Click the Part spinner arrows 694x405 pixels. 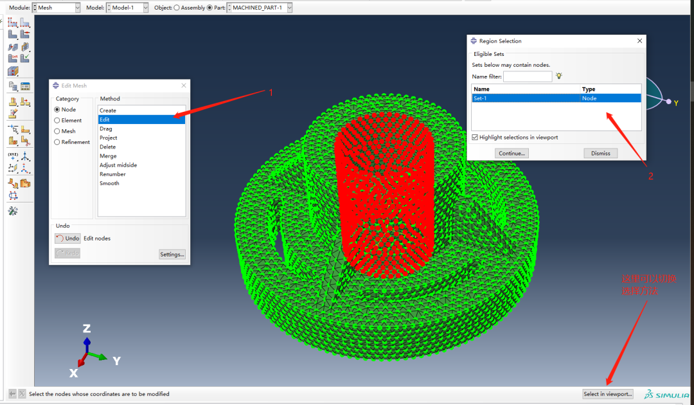(x=229, y=8)
